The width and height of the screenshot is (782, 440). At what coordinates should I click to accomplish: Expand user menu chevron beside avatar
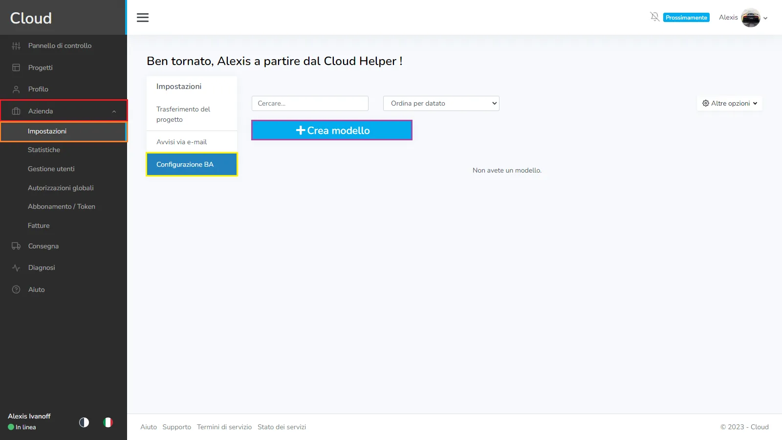point(765,18)
